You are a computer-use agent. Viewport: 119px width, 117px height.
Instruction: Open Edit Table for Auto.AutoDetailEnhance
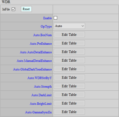coord(69,52)
